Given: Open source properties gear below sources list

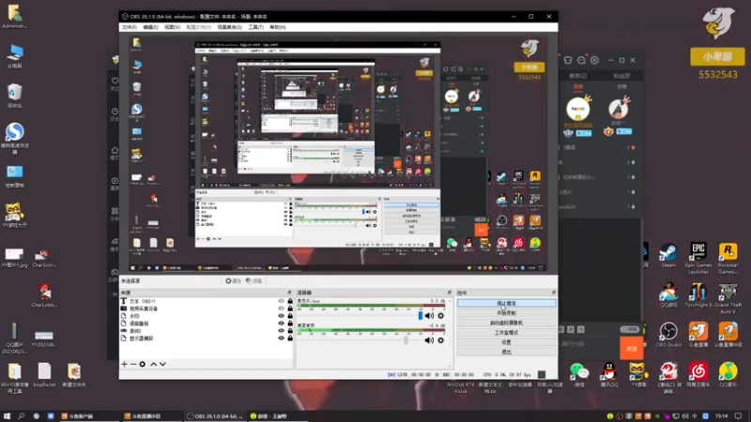Looking at the screenshot, I should click(x=143, y=364).
